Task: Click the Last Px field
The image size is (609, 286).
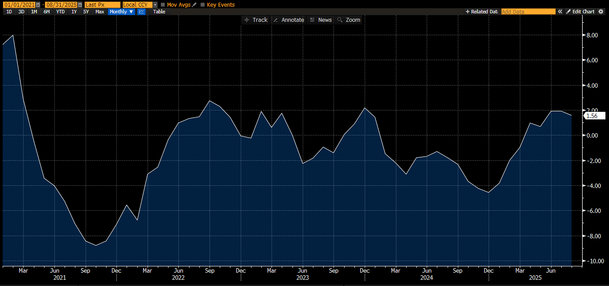Action: tap(102, 4)
